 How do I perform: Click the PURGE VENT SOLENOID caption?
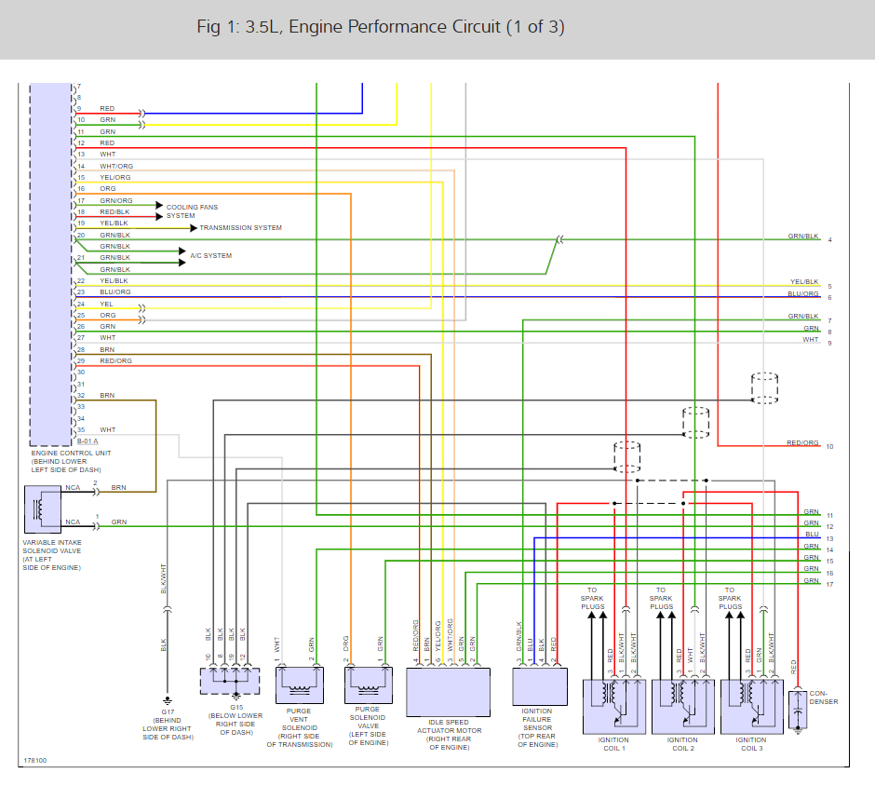click(300, 728)
